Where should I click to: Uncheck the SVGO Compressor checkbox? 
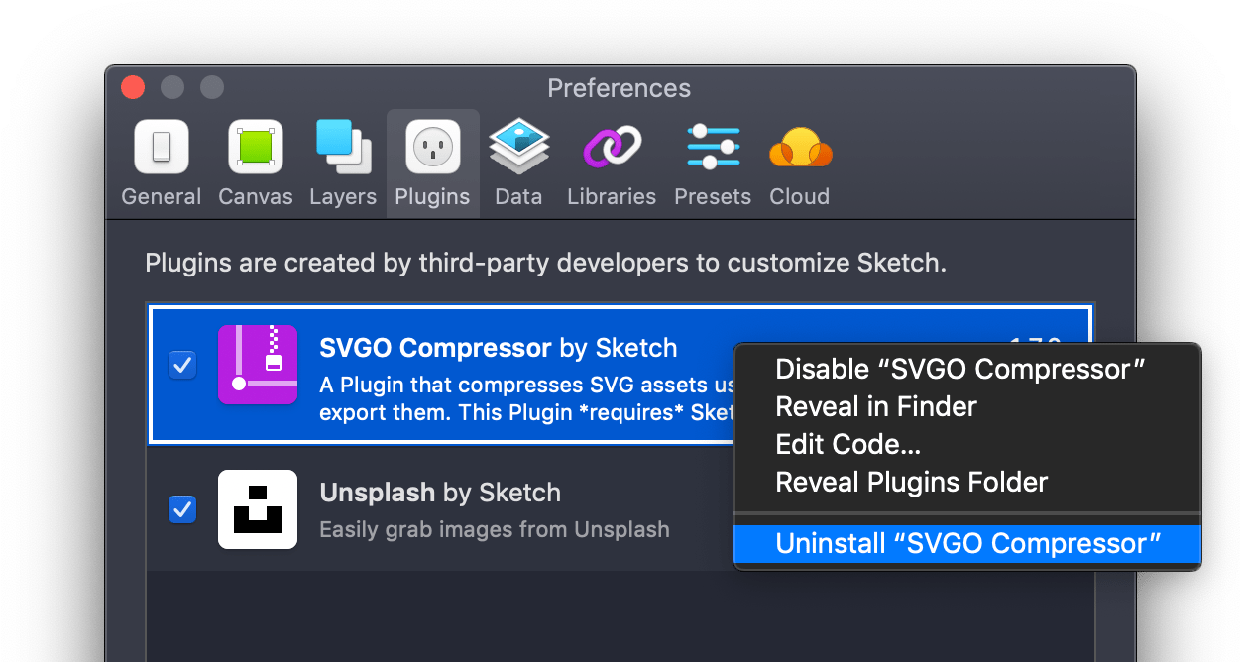click(x=182, y=365)
